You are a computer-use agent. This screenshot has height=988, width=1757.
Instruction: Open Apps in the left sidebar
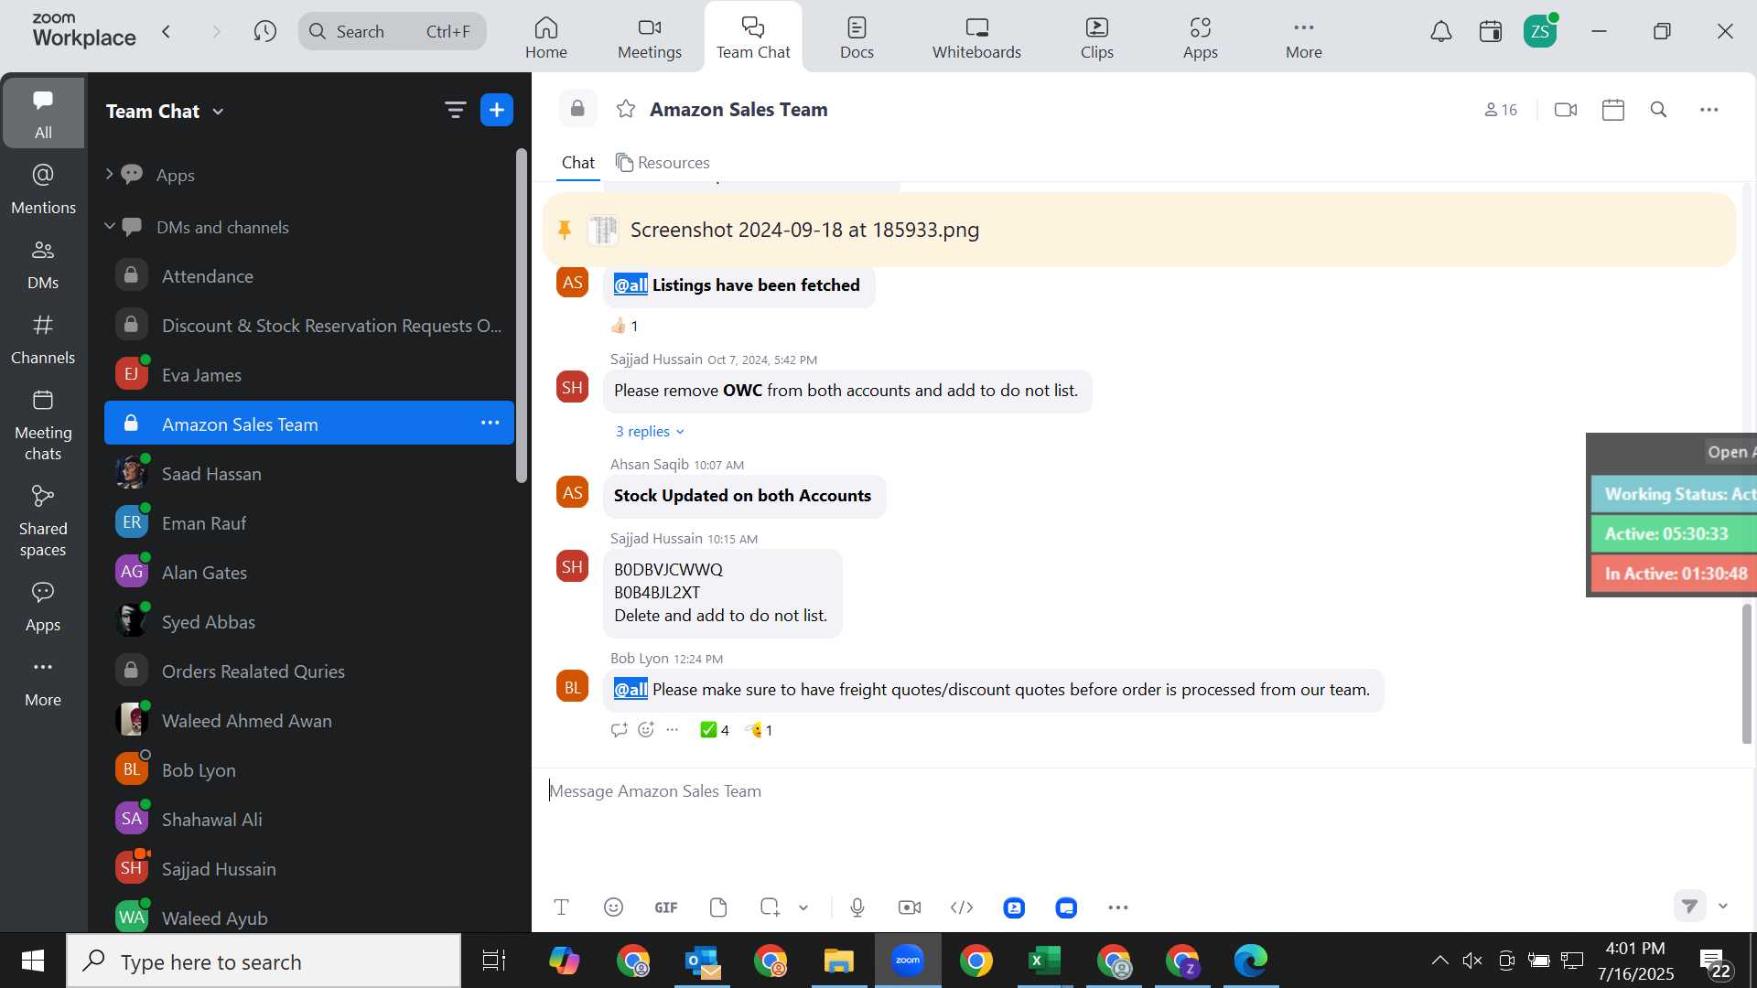click(43, 607)
